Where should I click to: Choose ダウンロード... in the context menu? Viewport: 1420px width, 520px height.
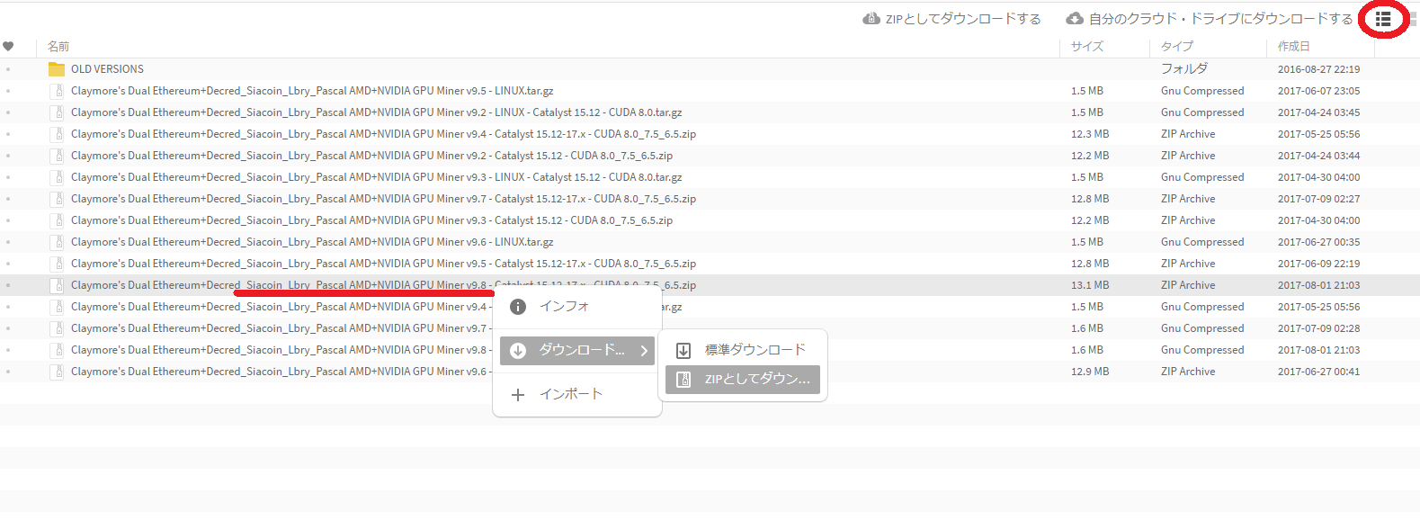(577, 351)
